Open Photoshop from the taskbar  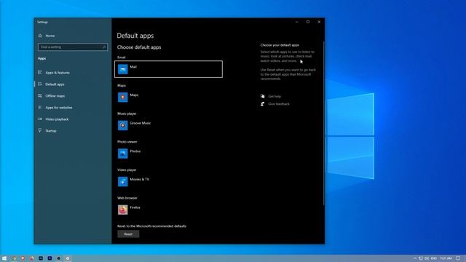(x=41, y=258)
